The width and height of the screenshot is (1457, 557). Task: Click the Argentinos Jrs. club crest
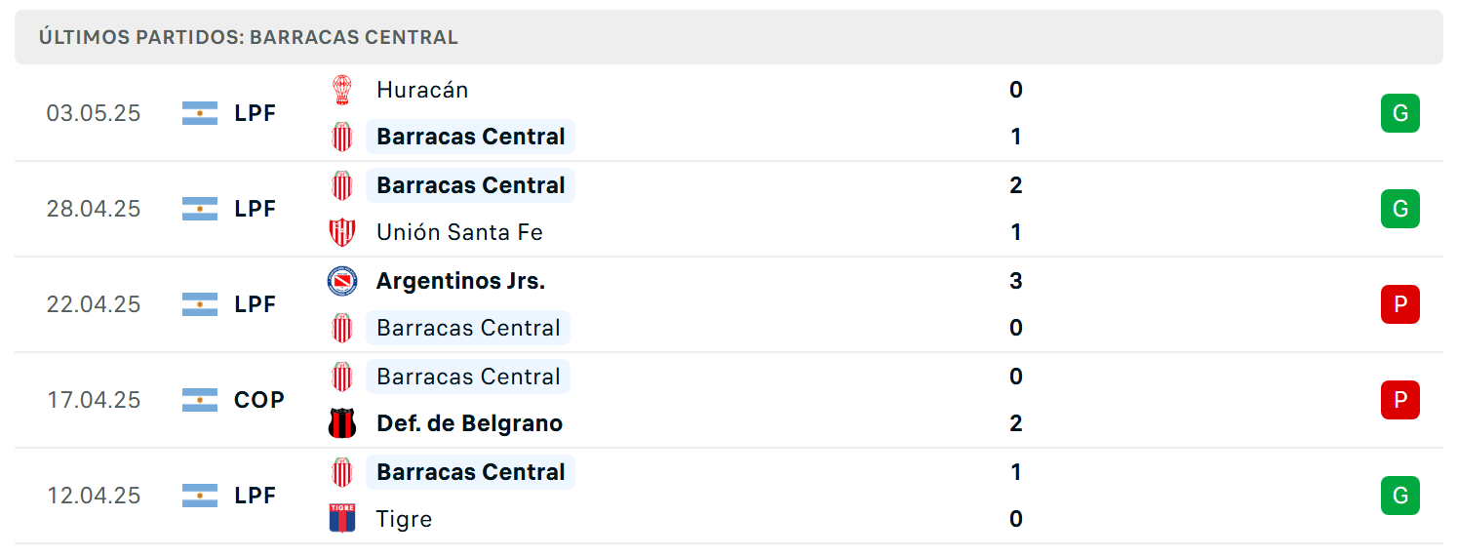pos(341,281)
